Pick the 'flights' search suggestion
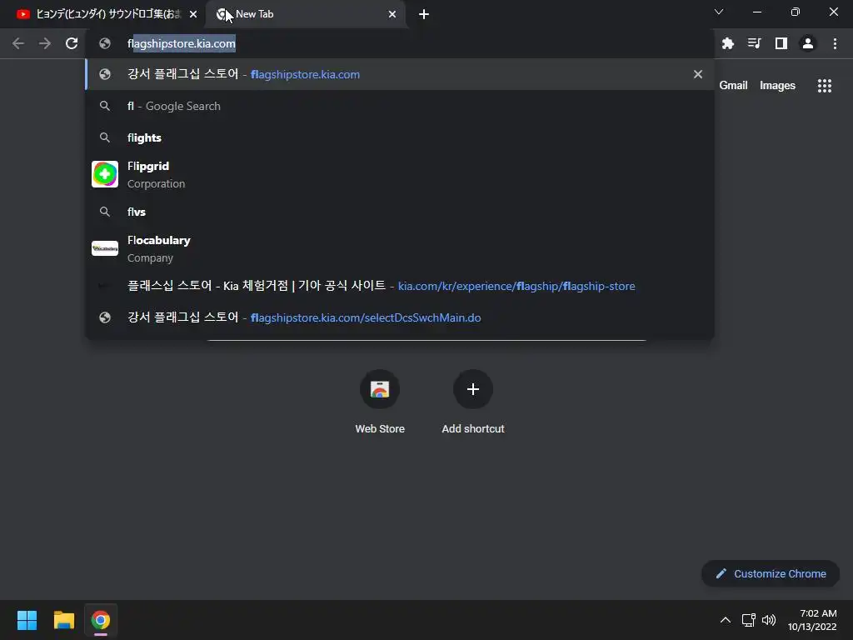 pos(400,137)
